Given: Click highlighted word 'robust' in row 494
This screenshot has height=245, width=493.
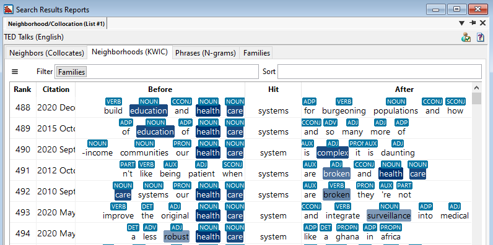Looking at the screenshot, I should pos(177,236).
